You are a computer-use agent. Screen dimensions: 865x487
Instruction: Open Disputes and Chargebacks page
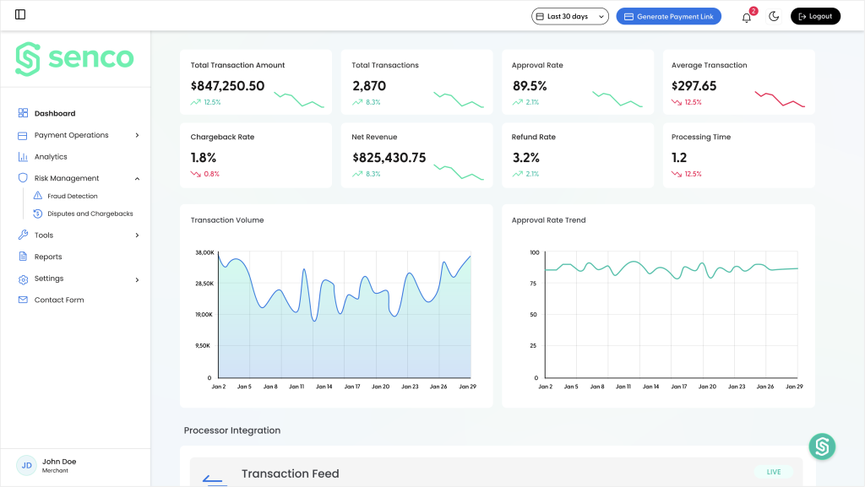coord(90,214)
